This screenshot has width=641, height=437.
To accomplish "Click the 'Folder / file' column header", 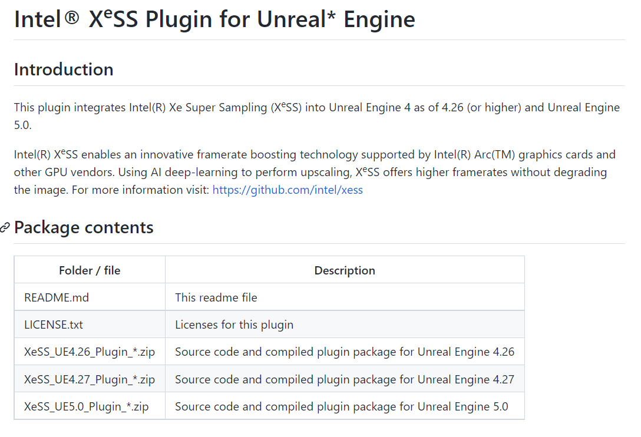I will pos(90,270).
